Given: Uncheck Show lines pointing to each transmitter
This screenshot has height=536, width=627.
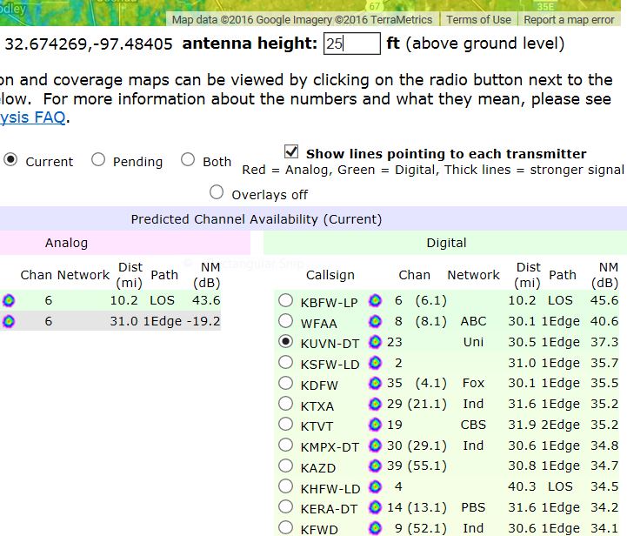Looking at the screenshot, I should [291, 152].
